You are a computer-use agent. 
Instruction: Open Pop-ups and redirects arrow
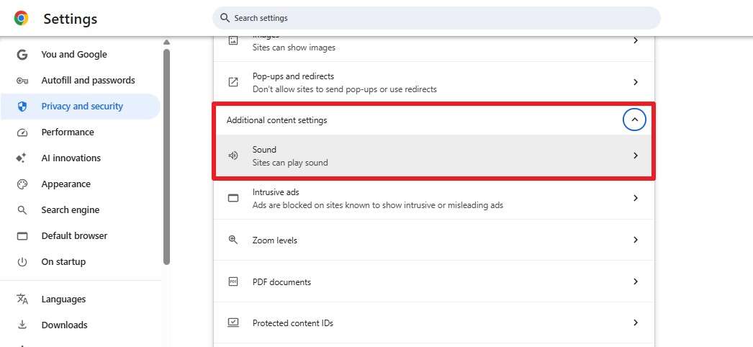tap(636, 82)
